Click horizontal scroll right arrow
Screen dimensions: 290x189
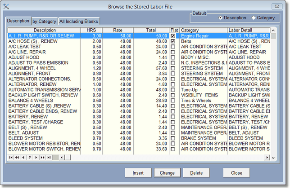(267, 157)
